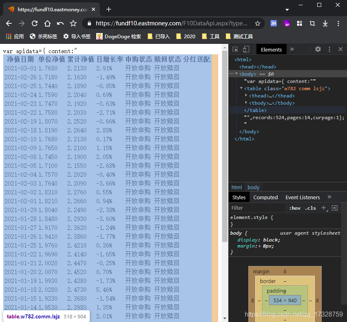Collapse the table.w782 node
The height and width of the screenshot is (322, 347).
tap(241, 88)
